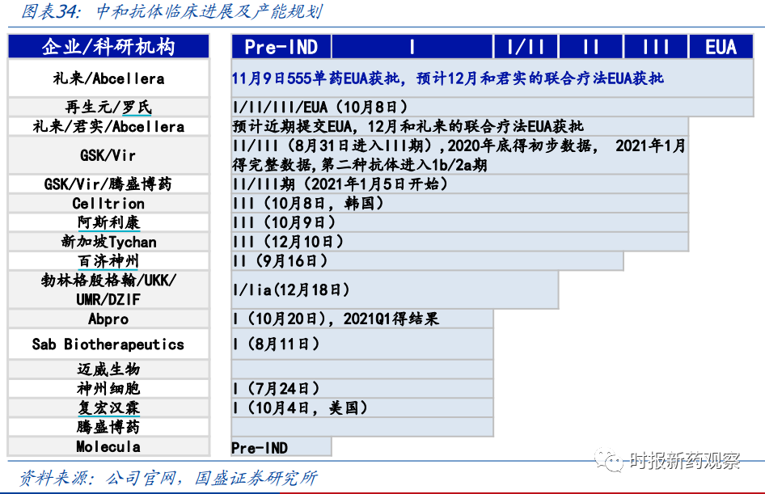Image resolution: width=765 pixels, height=494 pixels.
Task: Click the 勃林格殷格翰/UKK/UMR/DZIF cell
Action: click(108, 289)
